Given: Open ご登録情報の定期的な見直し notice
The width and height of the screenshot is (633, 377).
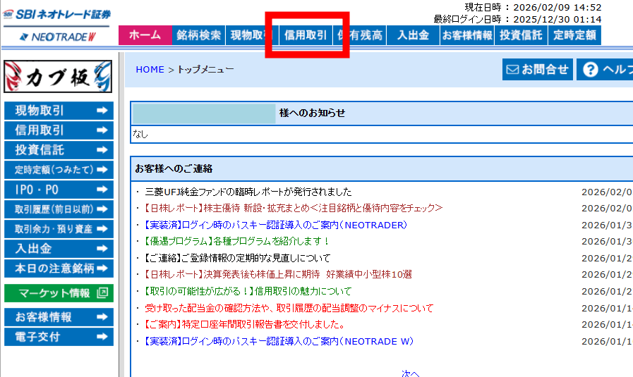Looking at the screenshot, I should 237,258.
